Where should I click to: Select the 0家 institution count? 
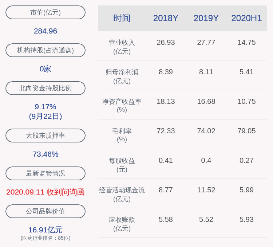point(45,69)
